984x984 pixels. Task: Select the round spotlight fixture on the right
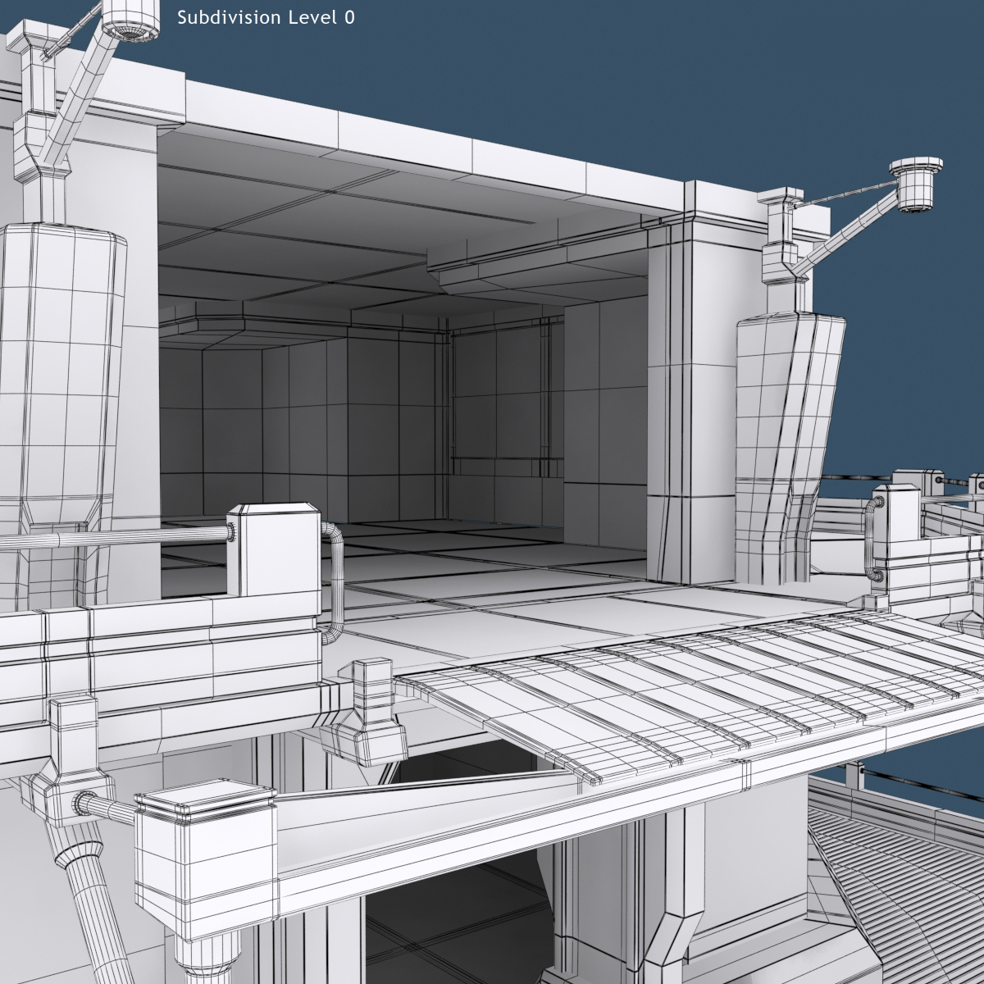(x=913, y=184)
